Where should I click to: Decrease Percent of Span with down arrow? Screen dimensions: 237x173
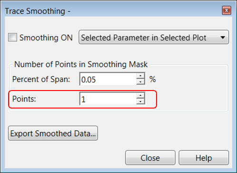140,82
